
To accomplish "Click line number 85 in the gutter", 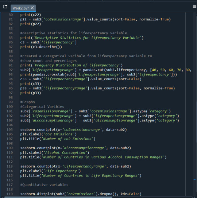I will [11, 38].
